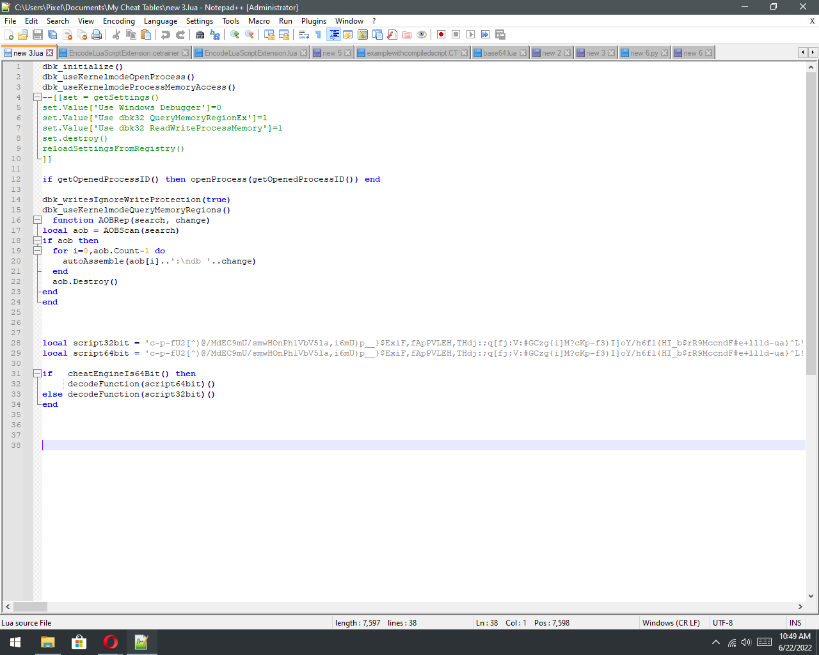Click the Zoom In magnifier icon

click(235, 35)
